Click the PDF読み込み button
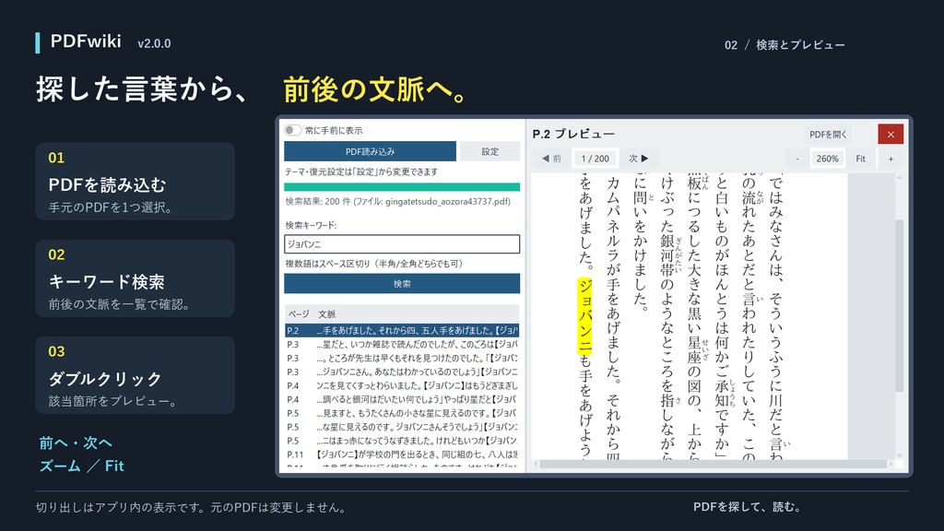Screen dimensions: 944x531 pos(371,151)
